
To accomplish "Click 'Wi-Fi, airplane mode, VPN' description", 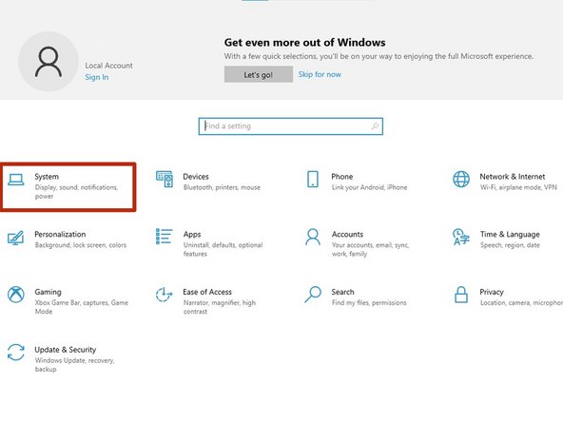I will pos(518,187).
